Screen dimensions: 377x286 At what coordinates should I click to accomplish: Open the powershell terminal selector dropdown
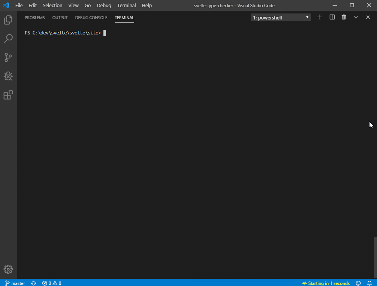[280, 17]
